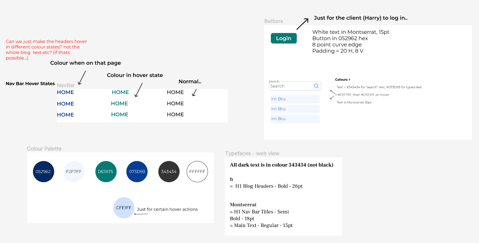Select the Typefaces - web view frame label
The image size is (479, 243).
coord(252,153)
